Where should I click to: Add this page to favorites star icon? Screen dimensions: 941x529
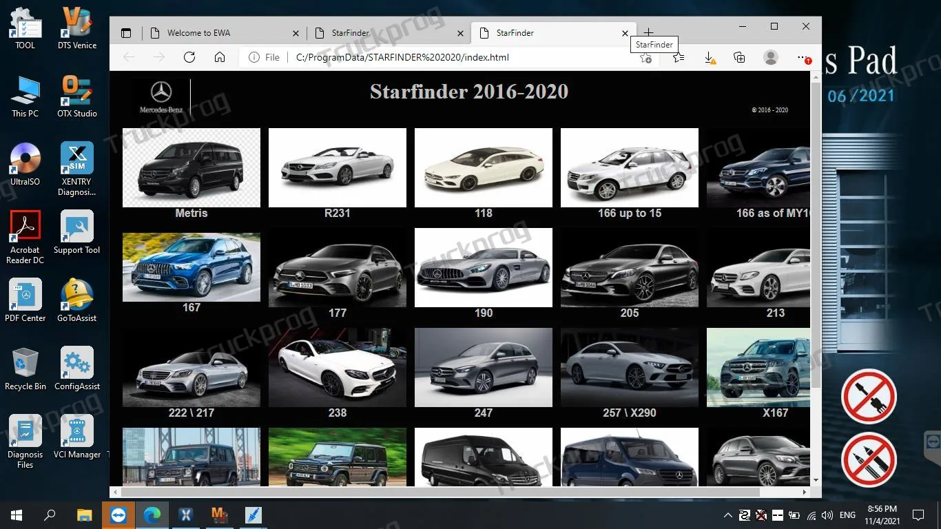(x=645, y=58)
